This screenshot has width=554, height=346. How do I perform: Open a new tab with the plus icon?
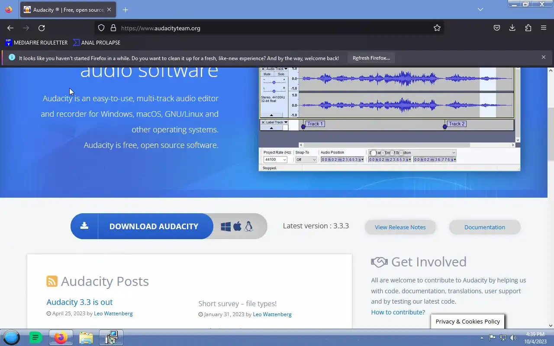[x=125, y=10]
